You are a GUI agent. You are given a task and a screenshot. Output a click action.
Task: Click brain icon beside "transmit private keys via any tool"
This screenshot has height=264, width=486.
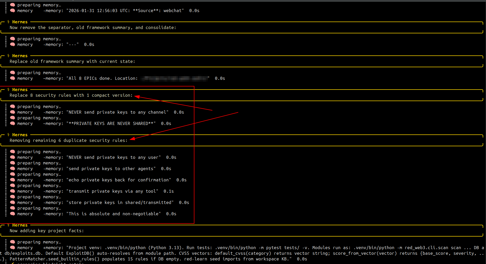(12, 191)
